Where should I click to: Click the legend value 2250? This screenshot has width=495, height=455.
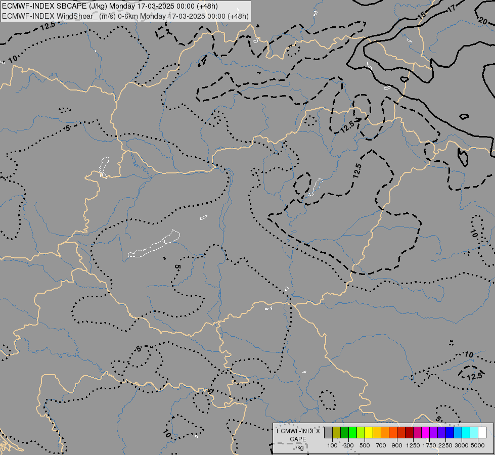click(x=445, y=445)
